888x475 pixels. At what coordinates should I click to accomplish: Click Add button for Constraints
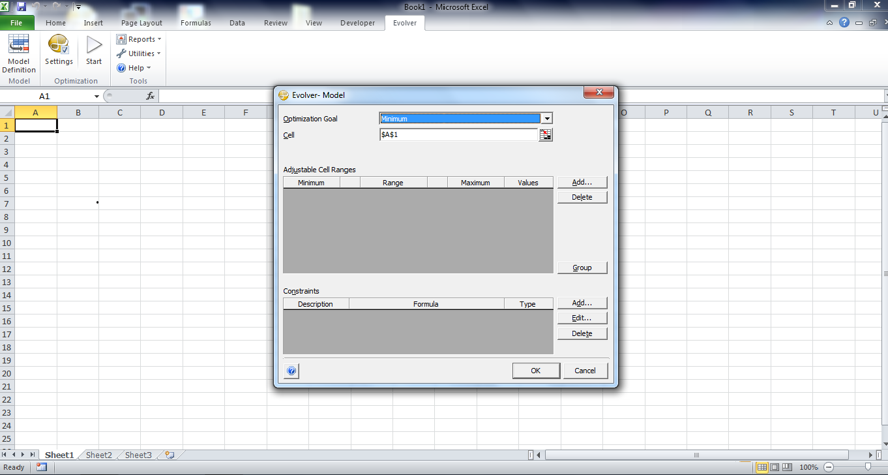tap(582, 303)
